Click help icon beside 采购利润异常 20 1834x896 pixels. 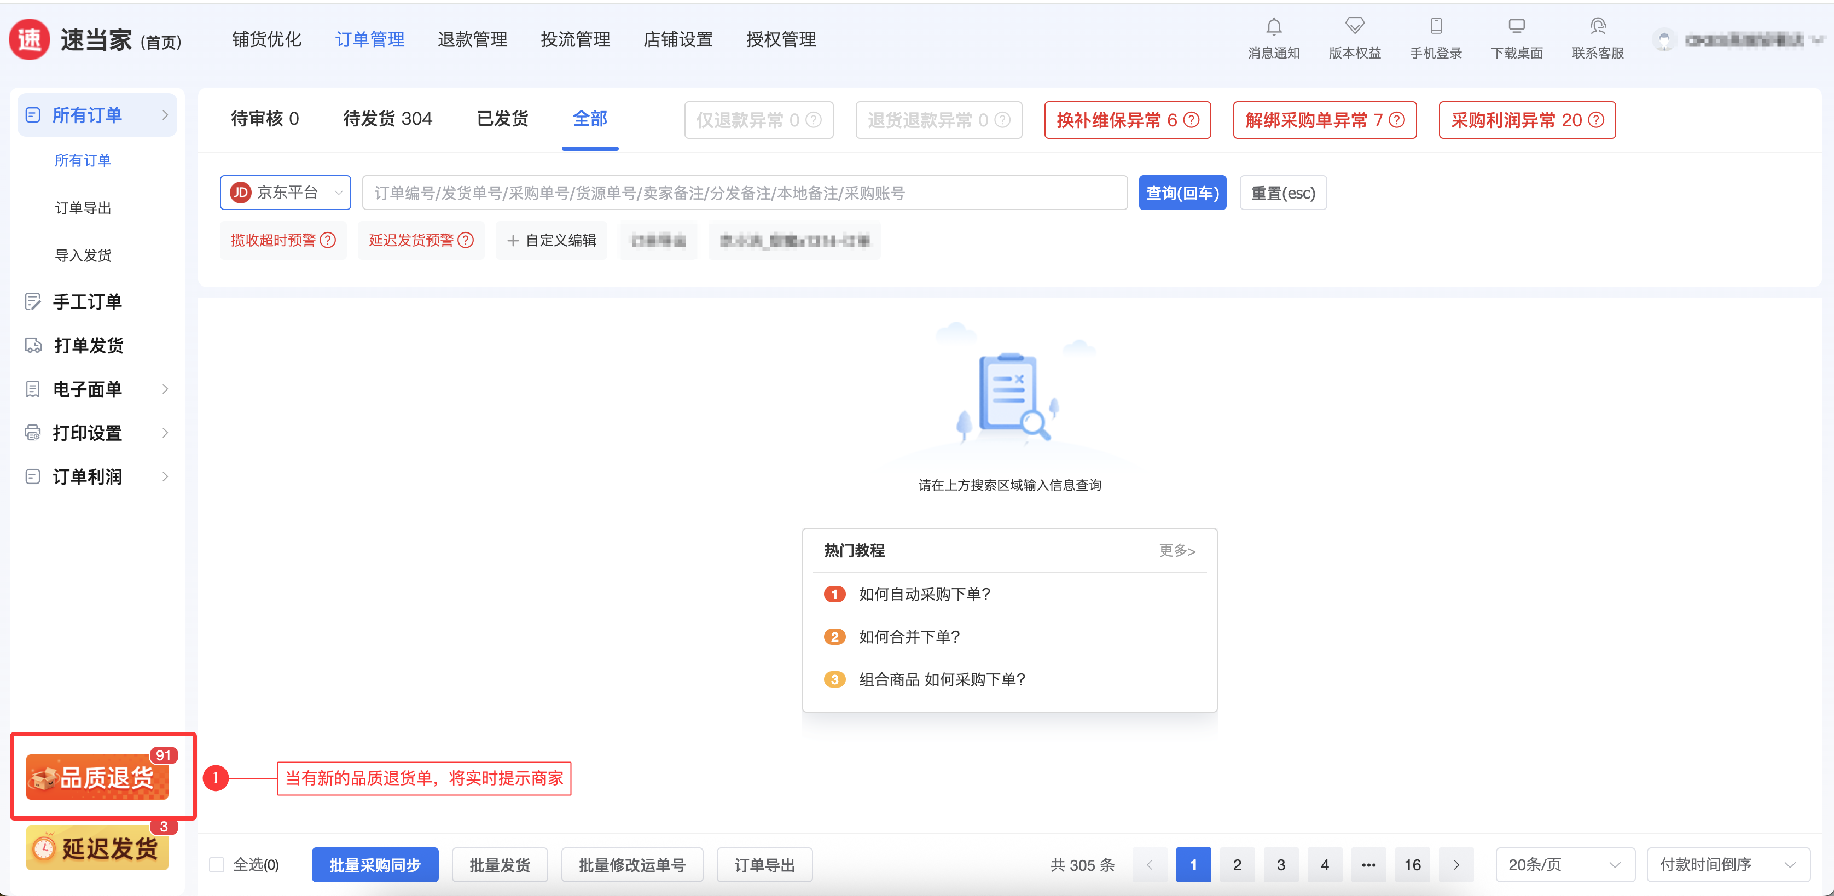click(x=1597, y=120)
